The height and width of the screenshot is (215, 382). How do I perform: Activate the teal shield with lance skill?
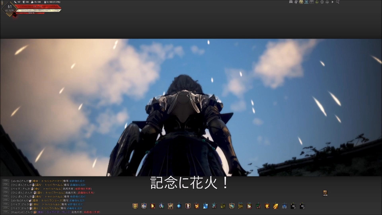(x=232, y=206)
